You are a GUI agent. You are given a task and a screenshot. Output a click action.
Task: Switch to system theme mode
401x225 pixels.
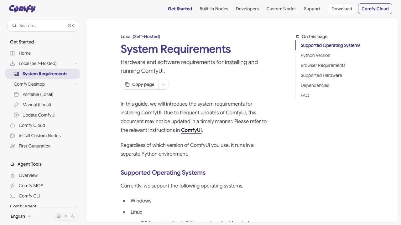pyautogui.click(x=58, y=216)
